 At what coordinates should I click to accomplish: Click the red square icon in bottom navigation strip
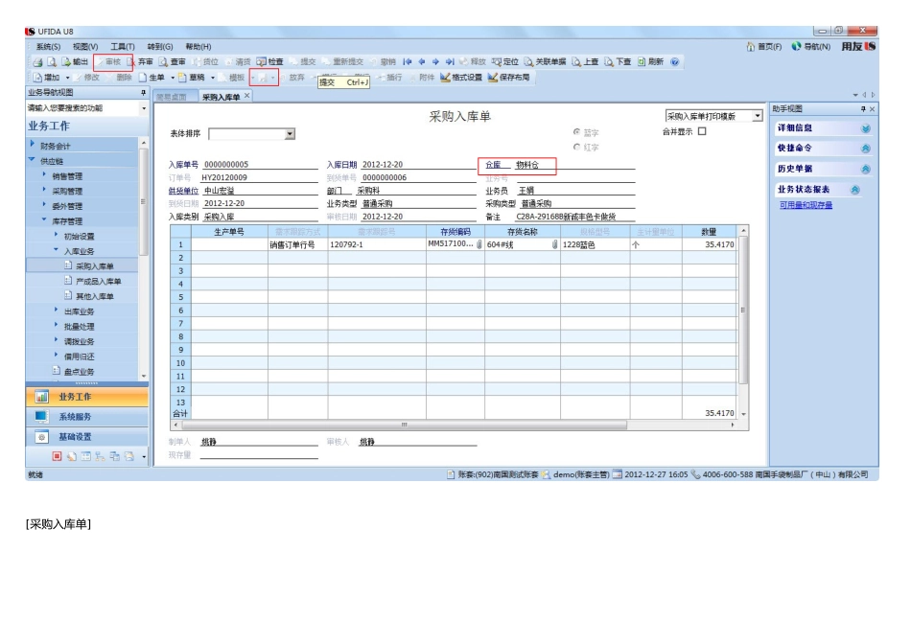point(57,456)
